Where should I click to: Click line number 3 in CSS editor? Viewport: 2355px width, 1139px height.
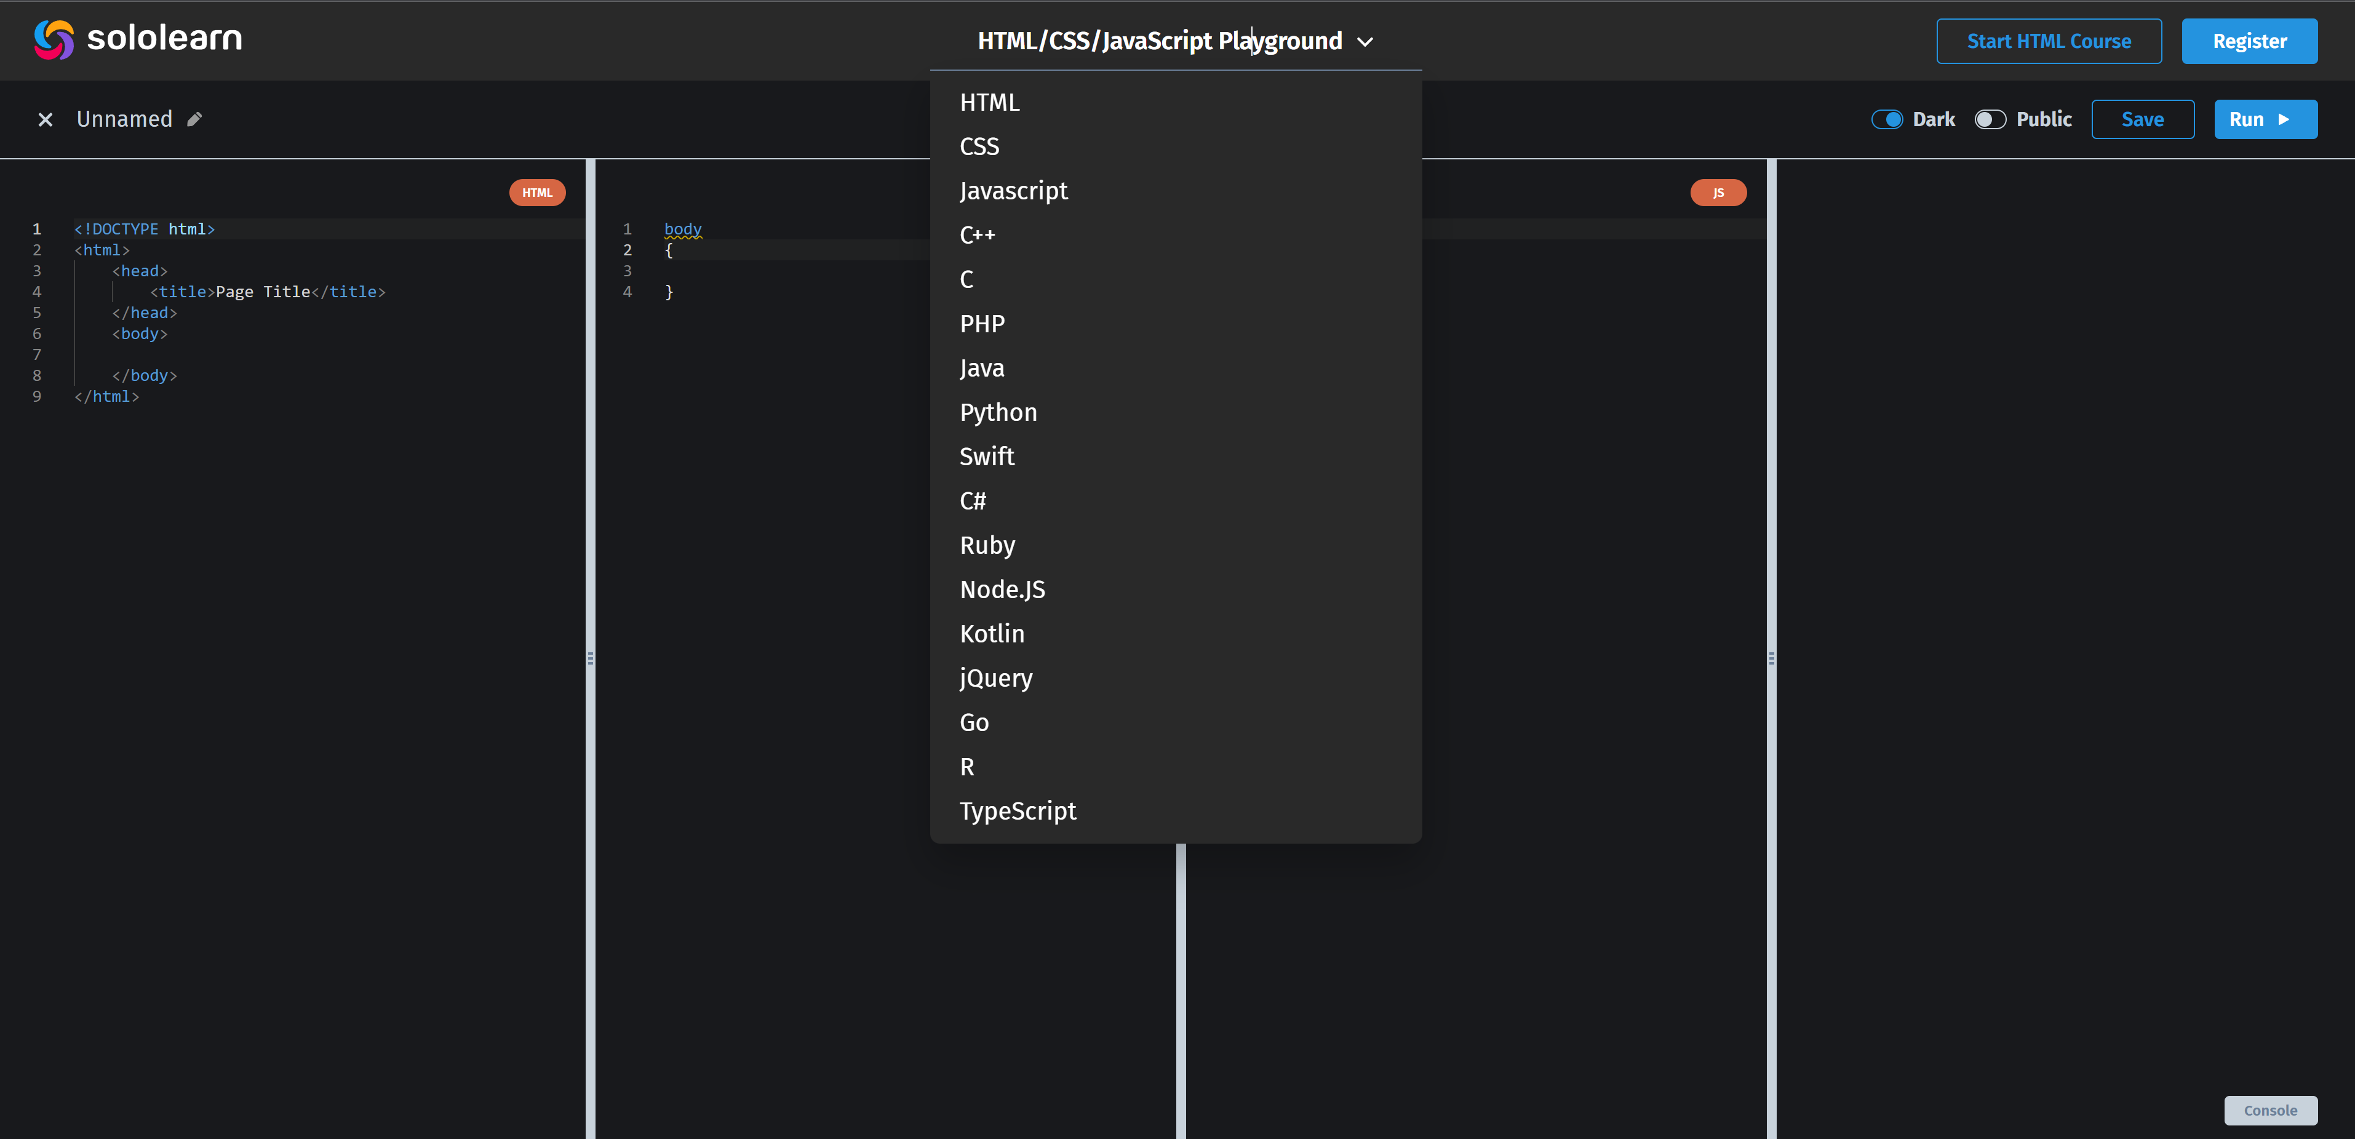click(627, 271)
